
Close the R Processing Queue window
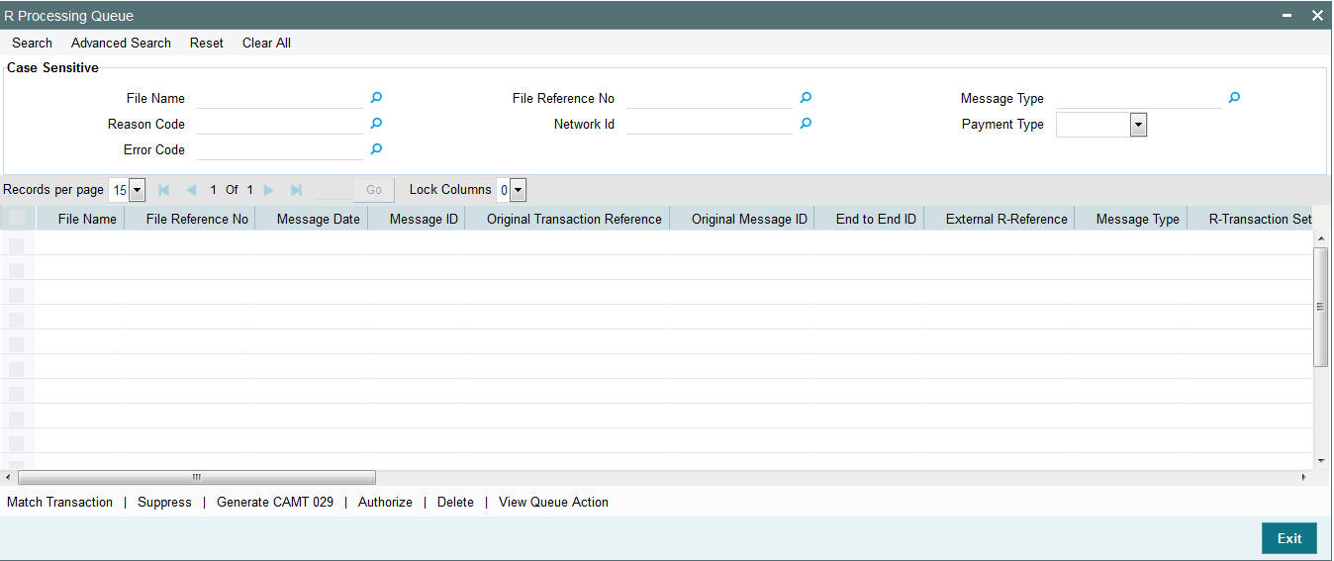click(1317, 16)
